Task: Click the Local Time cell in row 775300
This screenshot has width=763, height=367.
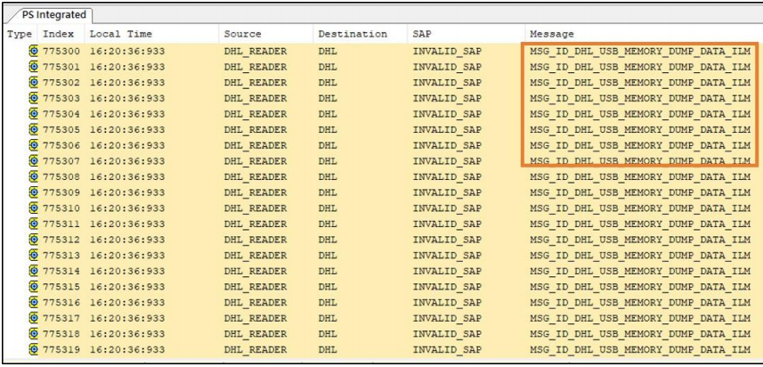Action: tap(127, 51)
